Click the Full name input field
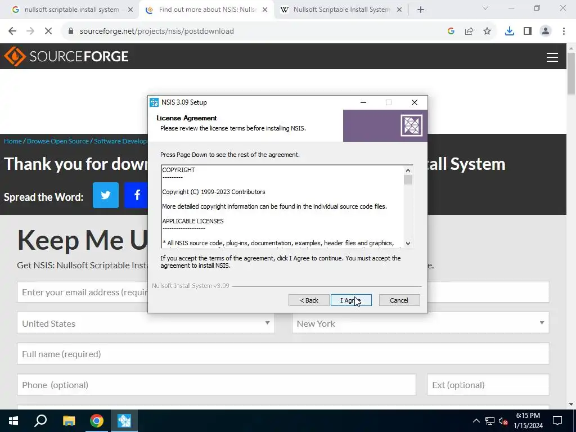Viewport: 576px width, 432px height. pyautogui.click(x=283, y=354)
